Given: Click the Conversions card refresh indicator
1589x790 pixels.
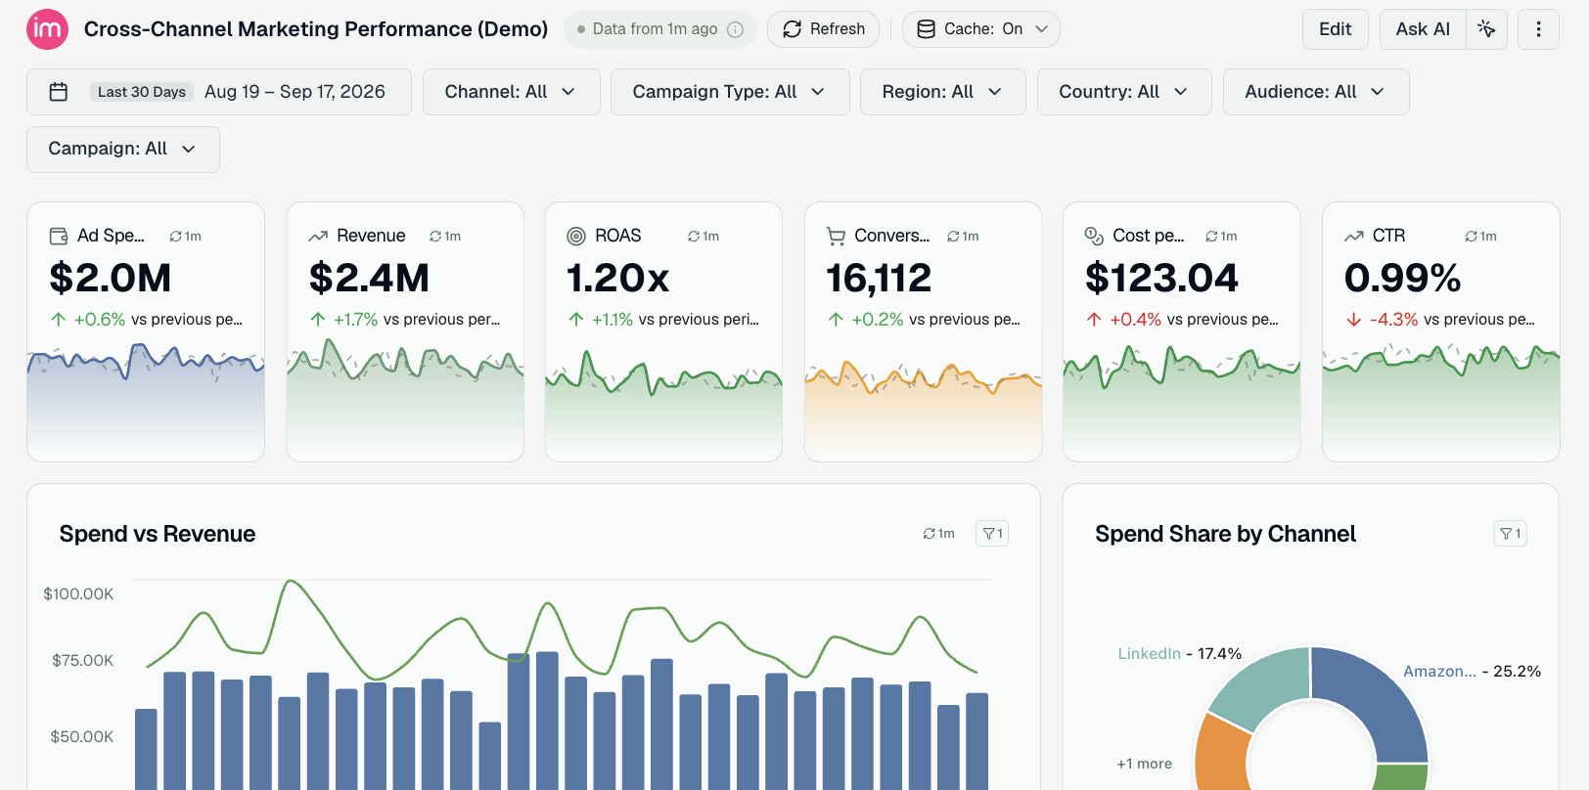Looking at the screenshot, I should coord(962,237).
